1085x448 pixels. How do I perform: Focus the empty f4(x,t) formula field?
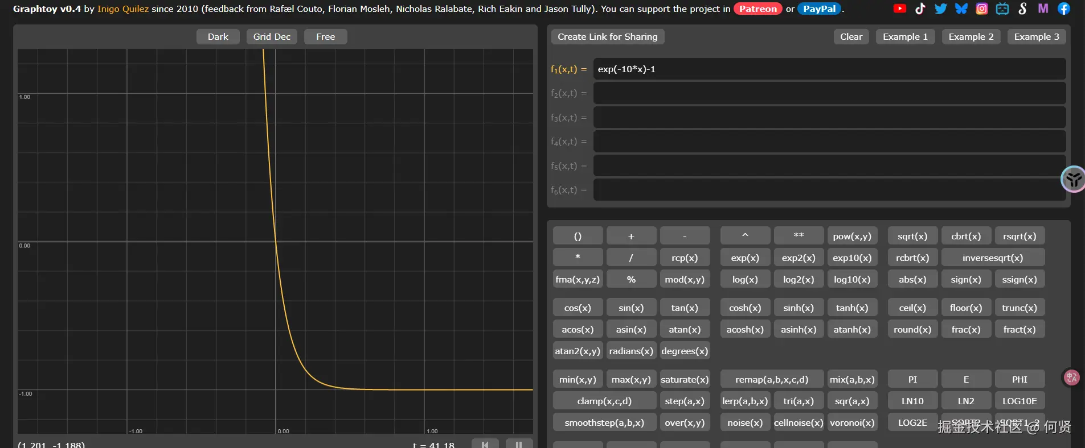[x=829, y=142]
